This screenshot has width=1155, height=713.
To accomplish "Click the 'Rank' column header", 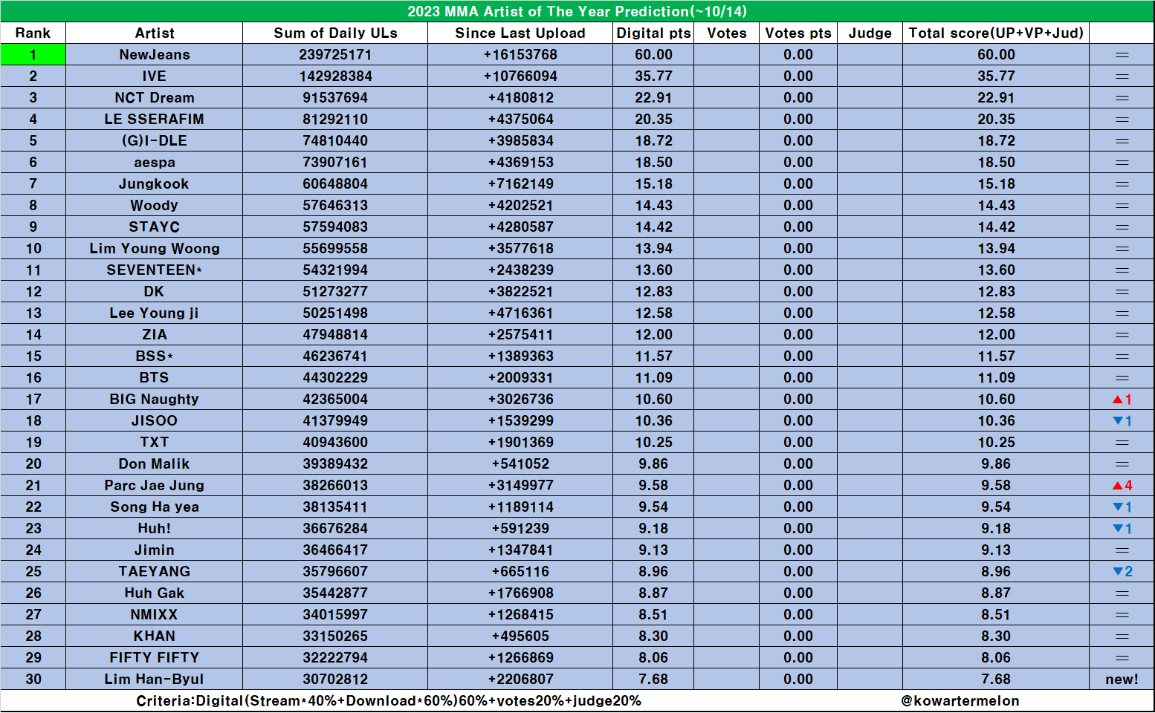I will coord(33,33).
